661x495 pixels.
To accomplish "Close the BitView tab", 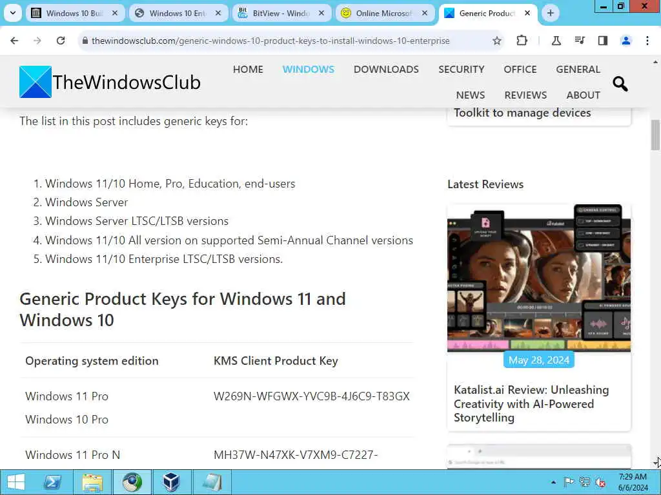I will click(x=321, y=13).
